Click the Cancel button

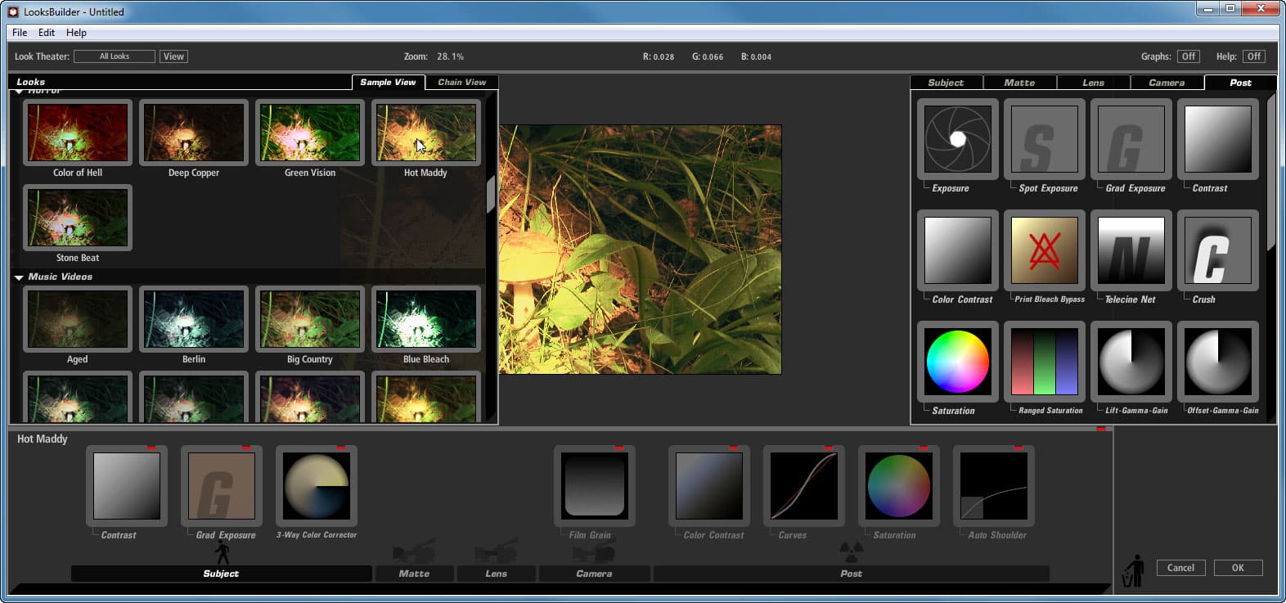tap(1180, 568)
